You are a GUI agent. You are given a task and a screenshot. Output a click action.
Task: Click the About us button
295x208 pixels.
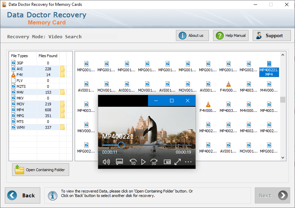(192, 35)
